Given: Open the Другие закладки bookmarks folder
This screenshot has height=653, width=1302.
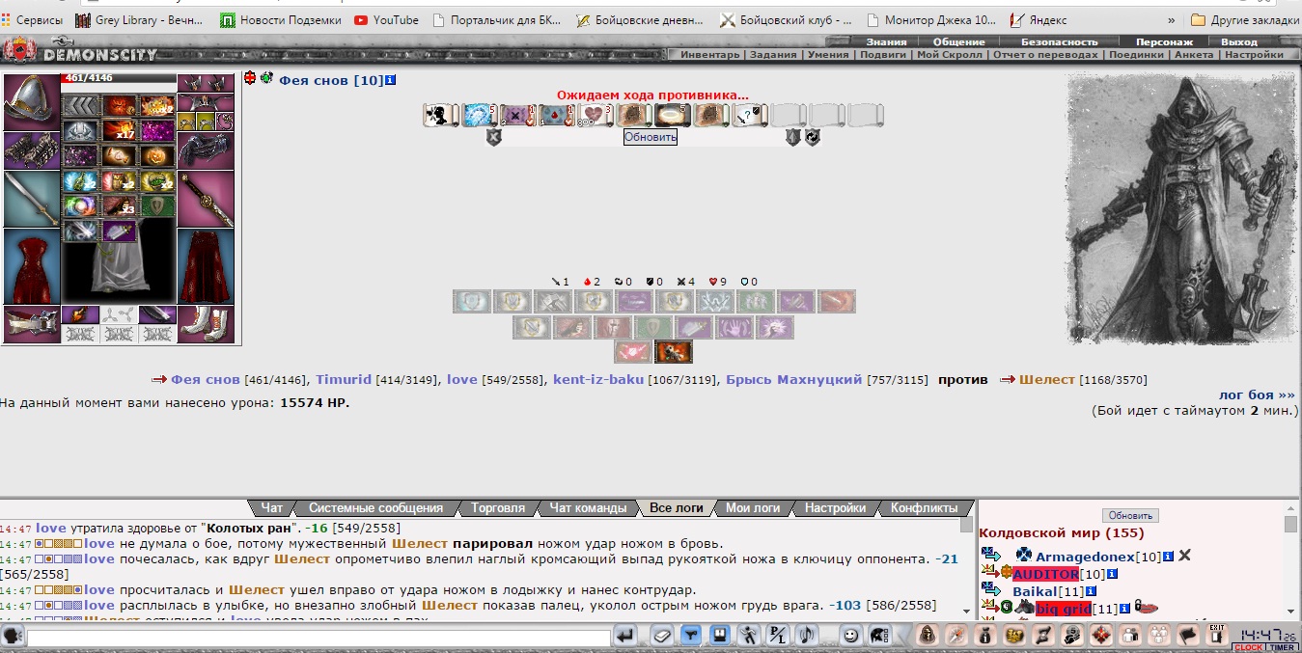Looking at the screenshot, I should pos(1246,19).
